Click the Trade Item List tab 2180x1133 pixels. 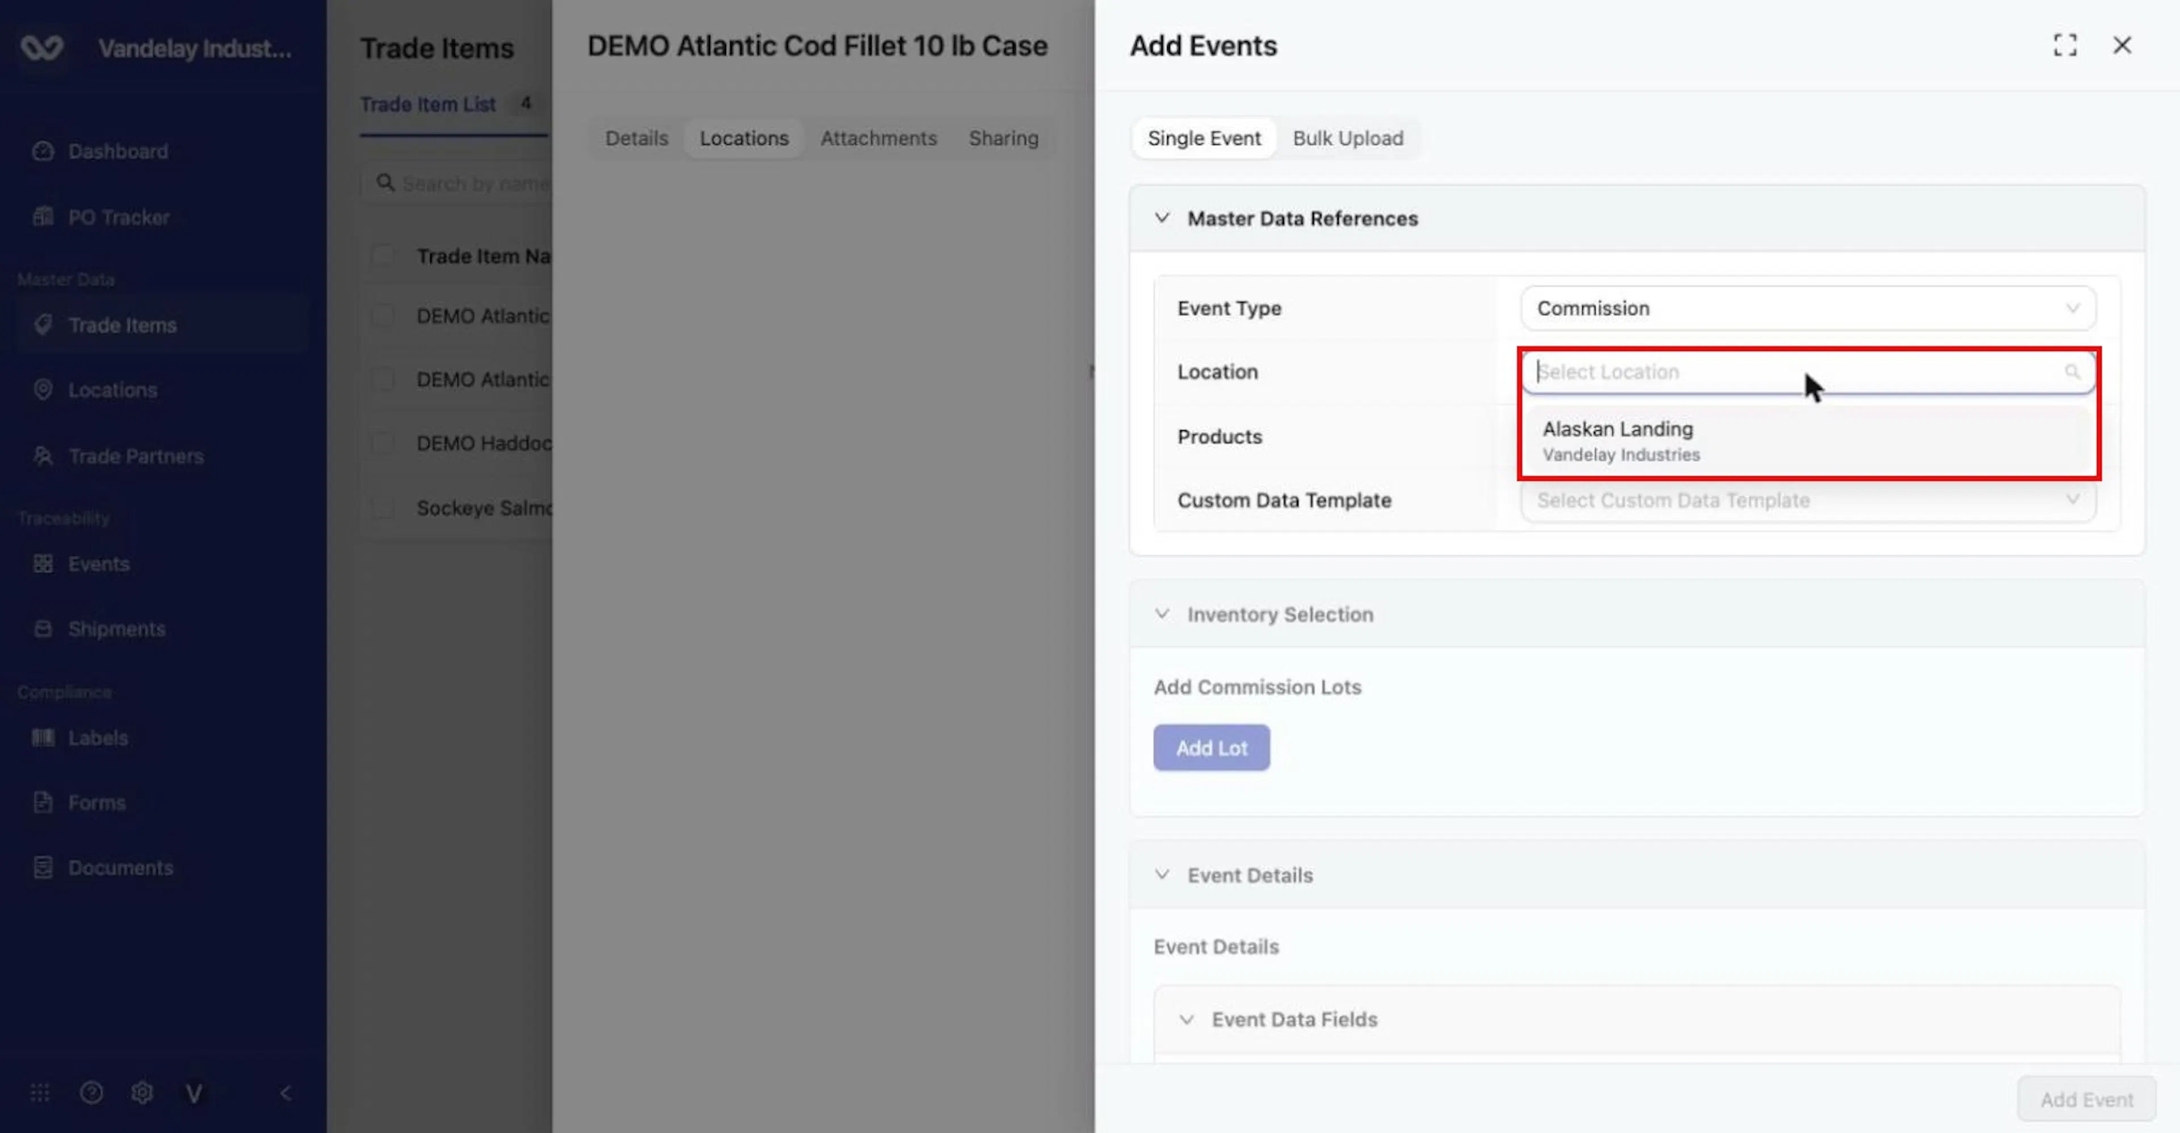[x=427, y=104]
